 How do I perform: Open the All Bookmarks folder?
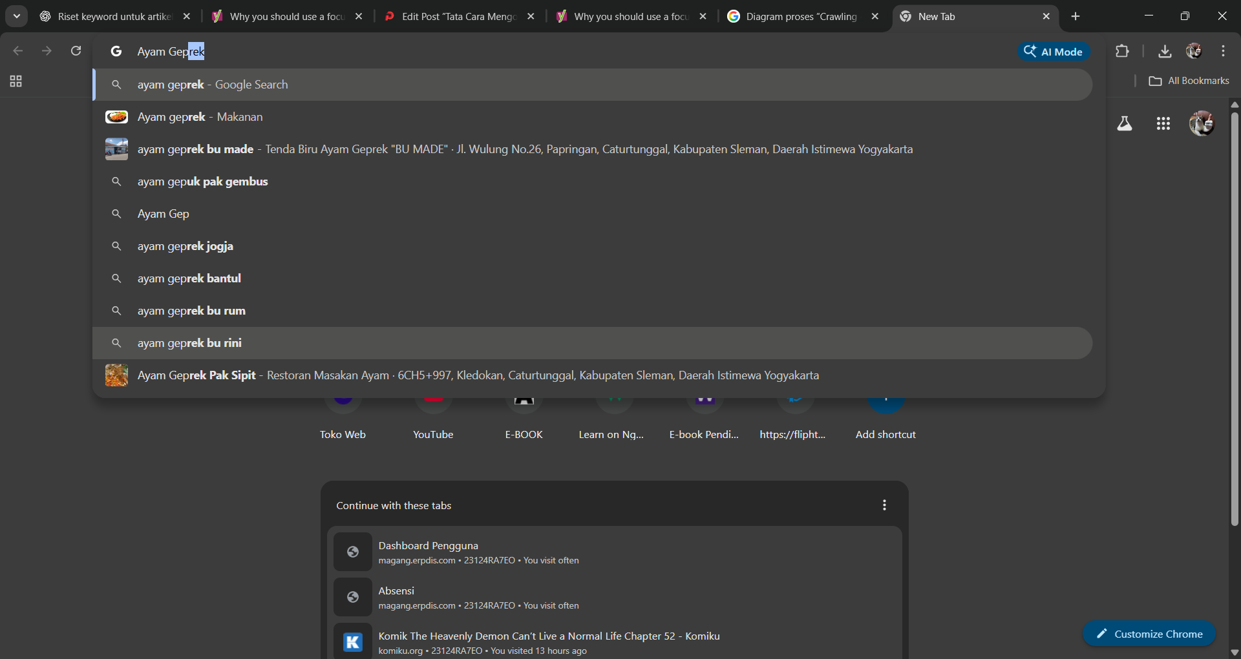(1189, 81)
